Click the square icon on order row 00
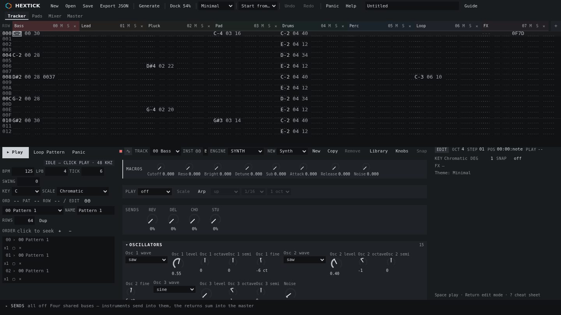 [14, 248]
